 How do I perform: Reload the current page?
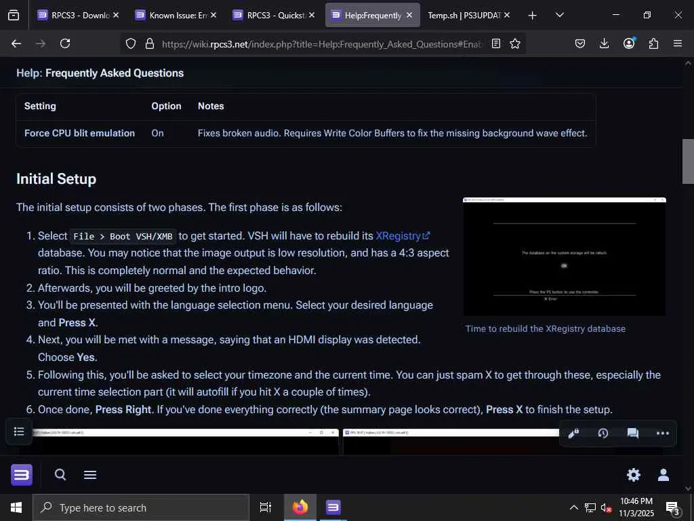point(65,43)
